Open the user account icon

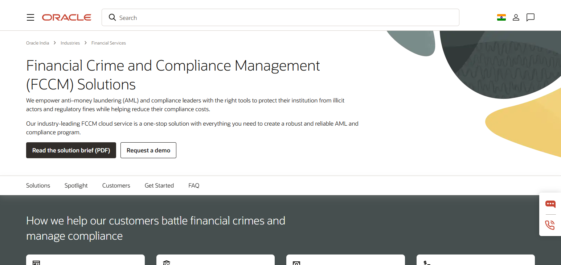(516, 17)
